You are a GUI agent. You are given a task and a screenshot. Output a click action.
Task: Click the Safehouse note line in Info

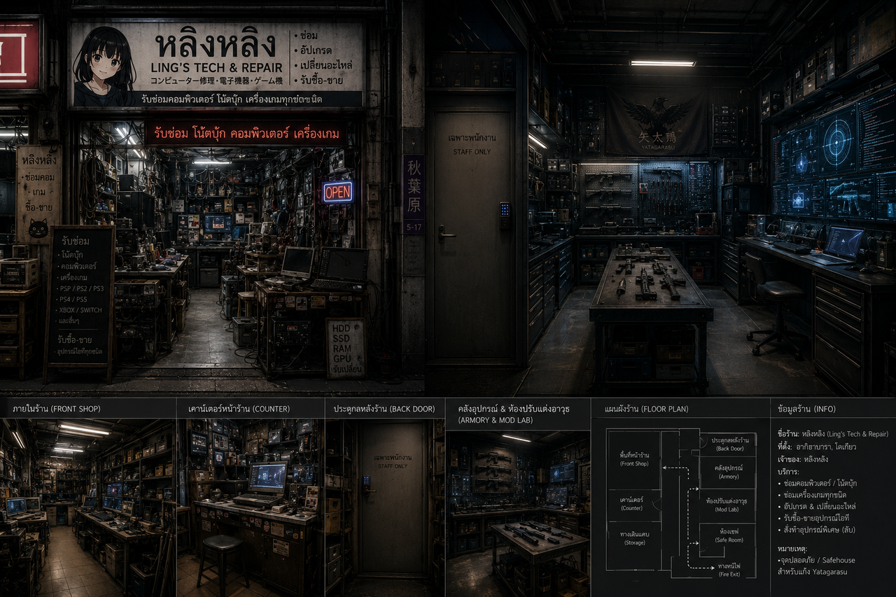(816, 560)
